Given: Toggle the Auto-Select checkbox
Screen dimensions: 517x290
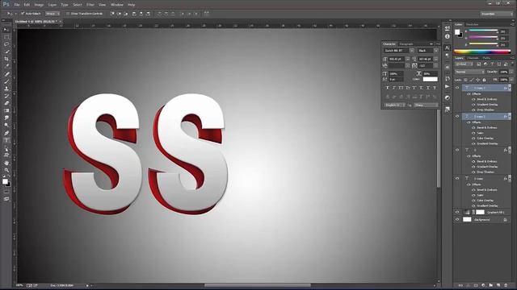Looking at the screenshot, I should click(23, 14).
